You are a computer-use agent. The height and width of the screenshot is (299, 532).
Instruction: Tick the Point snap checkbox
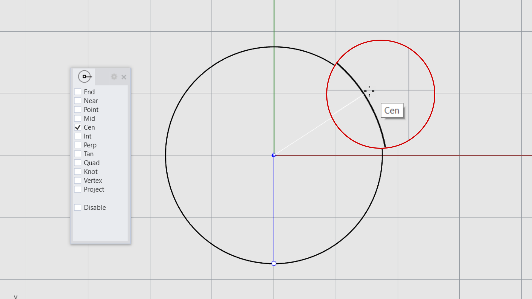tap(78, 109)
